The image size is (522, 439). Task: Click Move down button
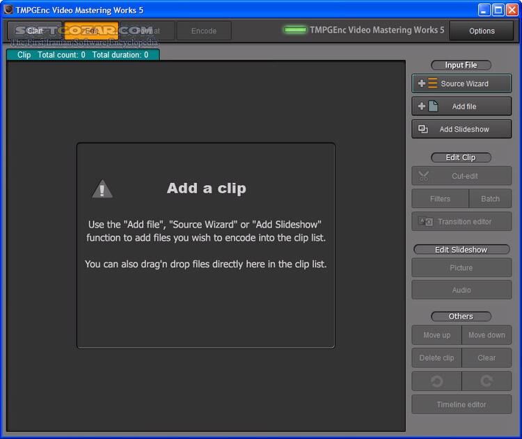click(x=487, y=335)
